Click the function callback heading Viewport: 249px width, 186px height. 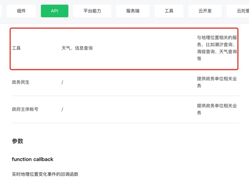[33, 159]
